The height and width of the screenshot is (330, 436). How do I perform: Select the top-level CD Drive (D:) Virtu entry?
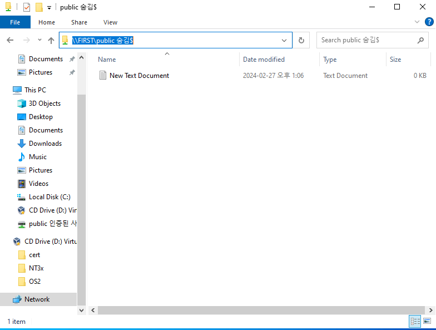click(44, 242)
